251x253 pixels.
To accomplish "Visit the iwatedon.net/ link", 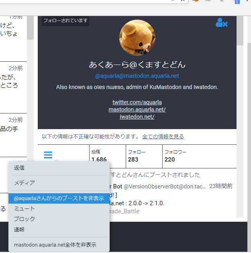I will (137, 117).
